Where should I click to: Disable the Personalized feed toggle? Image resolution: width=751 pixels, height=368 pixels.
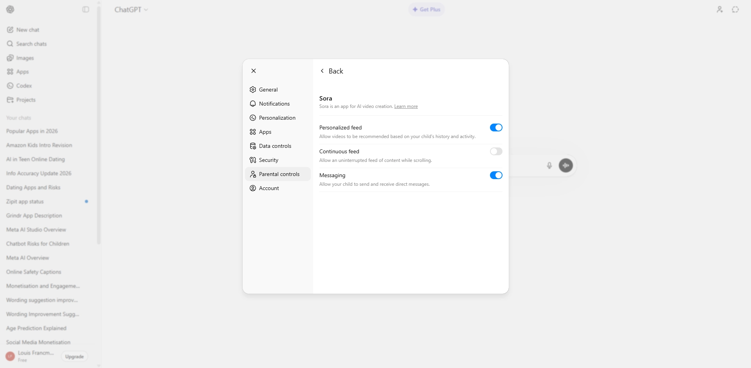(496, 127)
